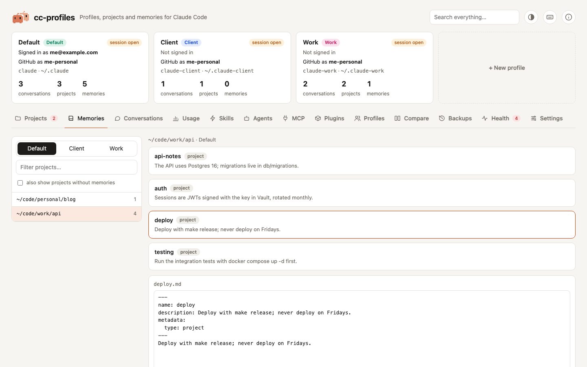
Task: Open Conversations via its speech bubble icon
Action: [117, 118]
